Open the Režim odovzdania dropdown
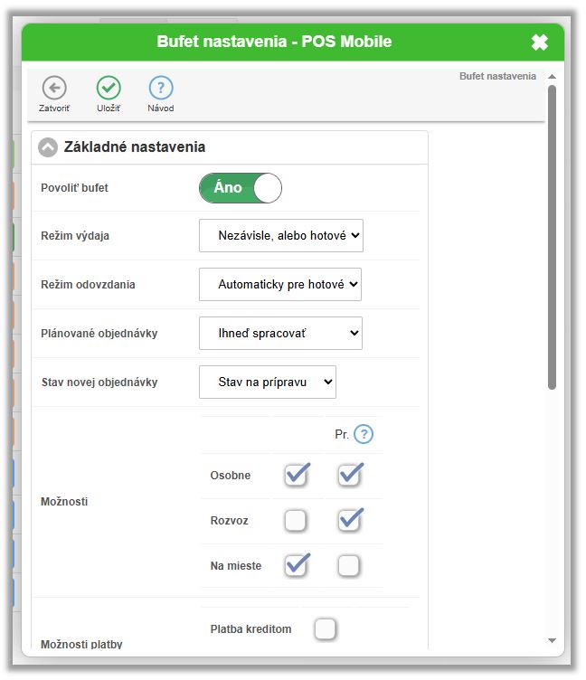 click(280, 284)
